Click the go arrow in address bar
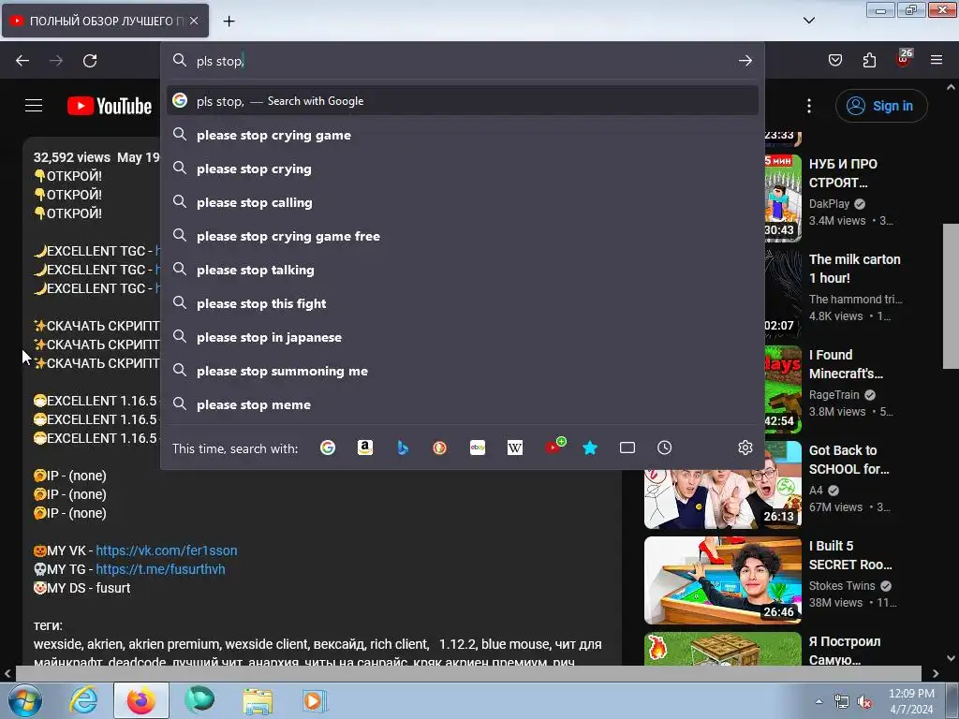Viewport: 959px width, 719px height. coord(745,61)
